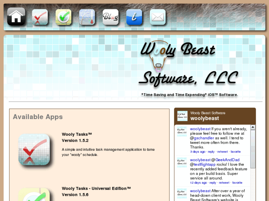The width and height of the screenshot is (269, 201).
Task: Click the Wooly Tasks Universal Edition app icon
Action: (34, 194)
